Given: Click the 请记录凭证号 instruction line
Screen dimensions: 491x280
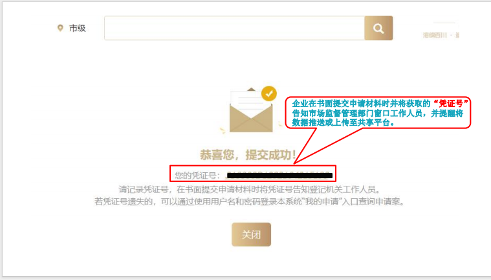Looking at the screenshot, I should pos(250,189).
